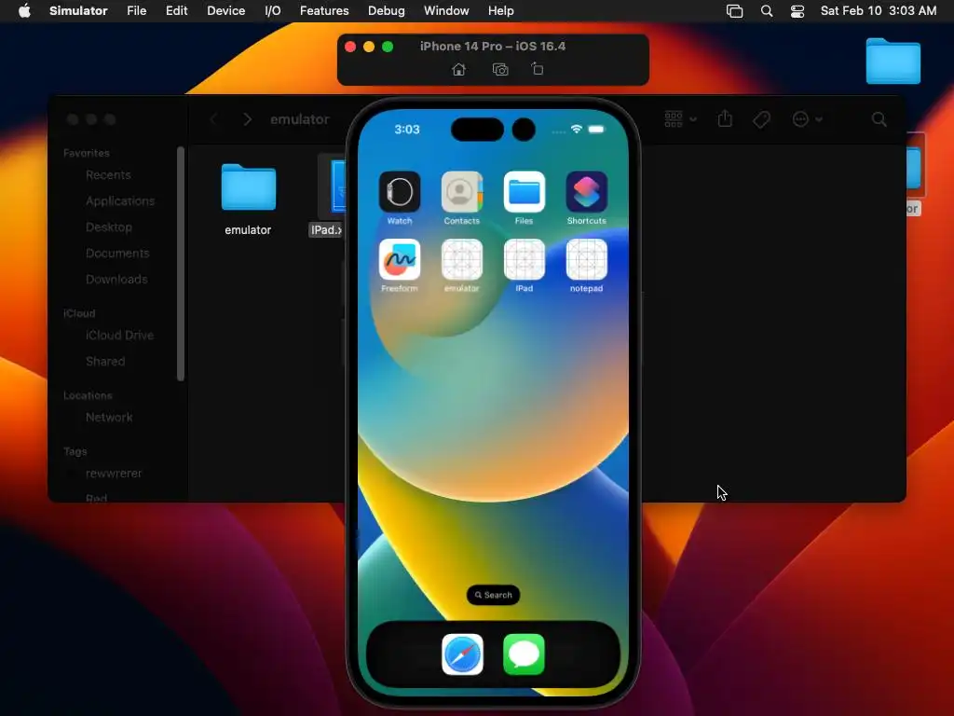The image size is (954, 716).
Task: Click the date and time in menu bar
Action: (x=879, y=11)
